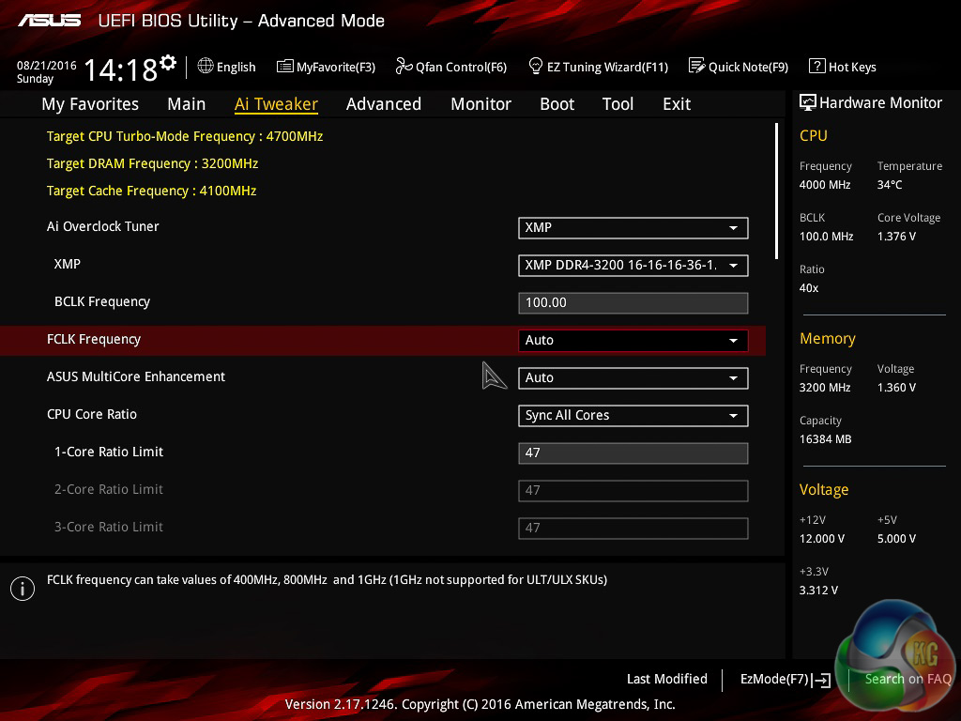The width and height of the screenshot is (961, 721).
Task: Open ASUS MultiCore Enhancement dropdown
Action: point(633,377)
